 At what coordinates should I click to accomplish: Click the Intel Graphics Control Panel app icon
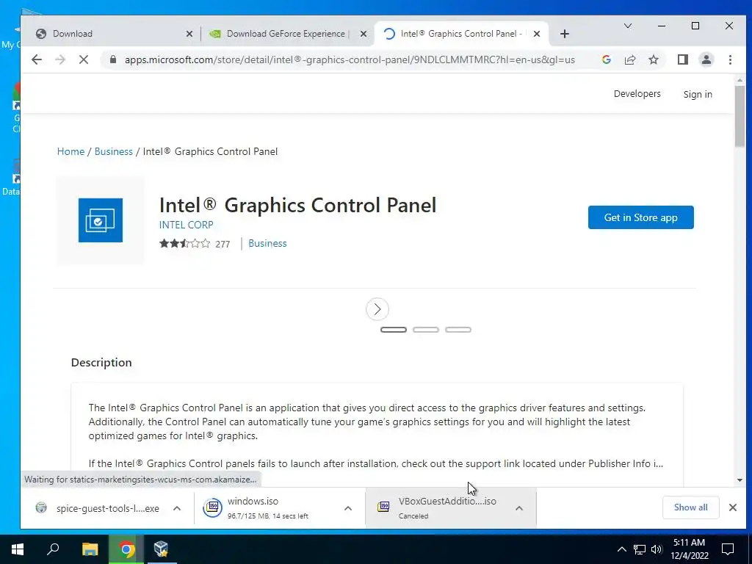point(100,220)
